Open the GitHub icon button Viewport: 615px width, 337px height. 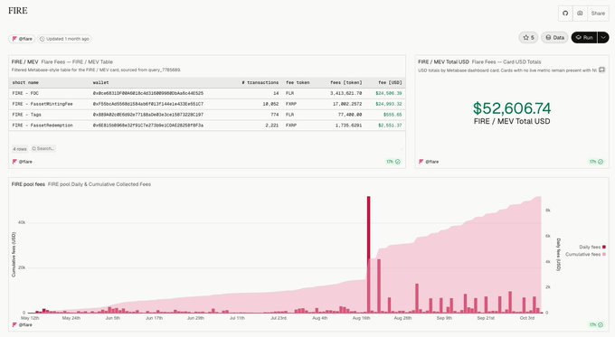565,14
